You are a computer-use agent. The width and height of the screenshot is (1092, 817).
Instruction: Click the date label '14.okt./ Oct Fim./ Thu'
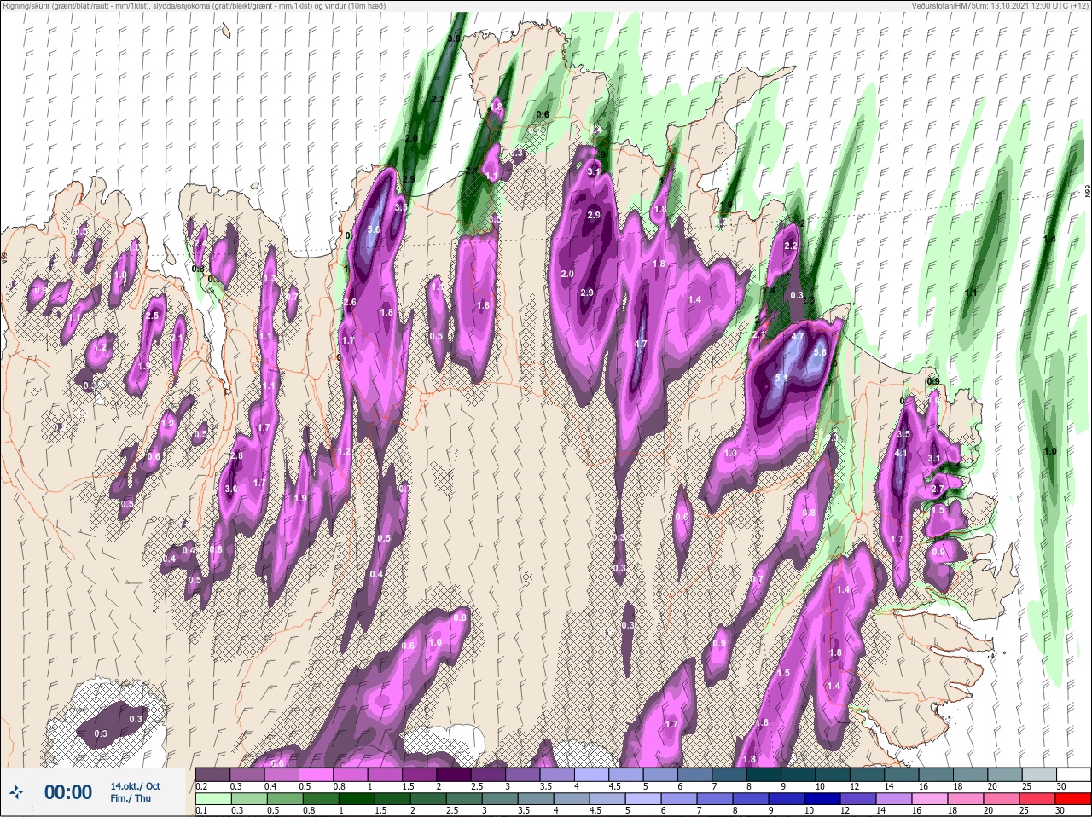click(135, 792)
